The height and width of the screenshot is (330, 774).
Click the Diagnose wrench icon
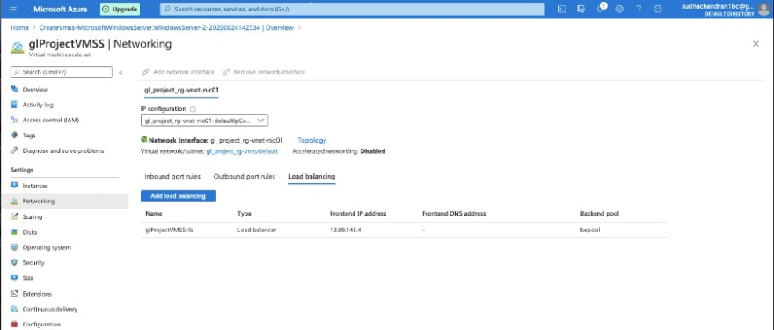pos(14,150)
